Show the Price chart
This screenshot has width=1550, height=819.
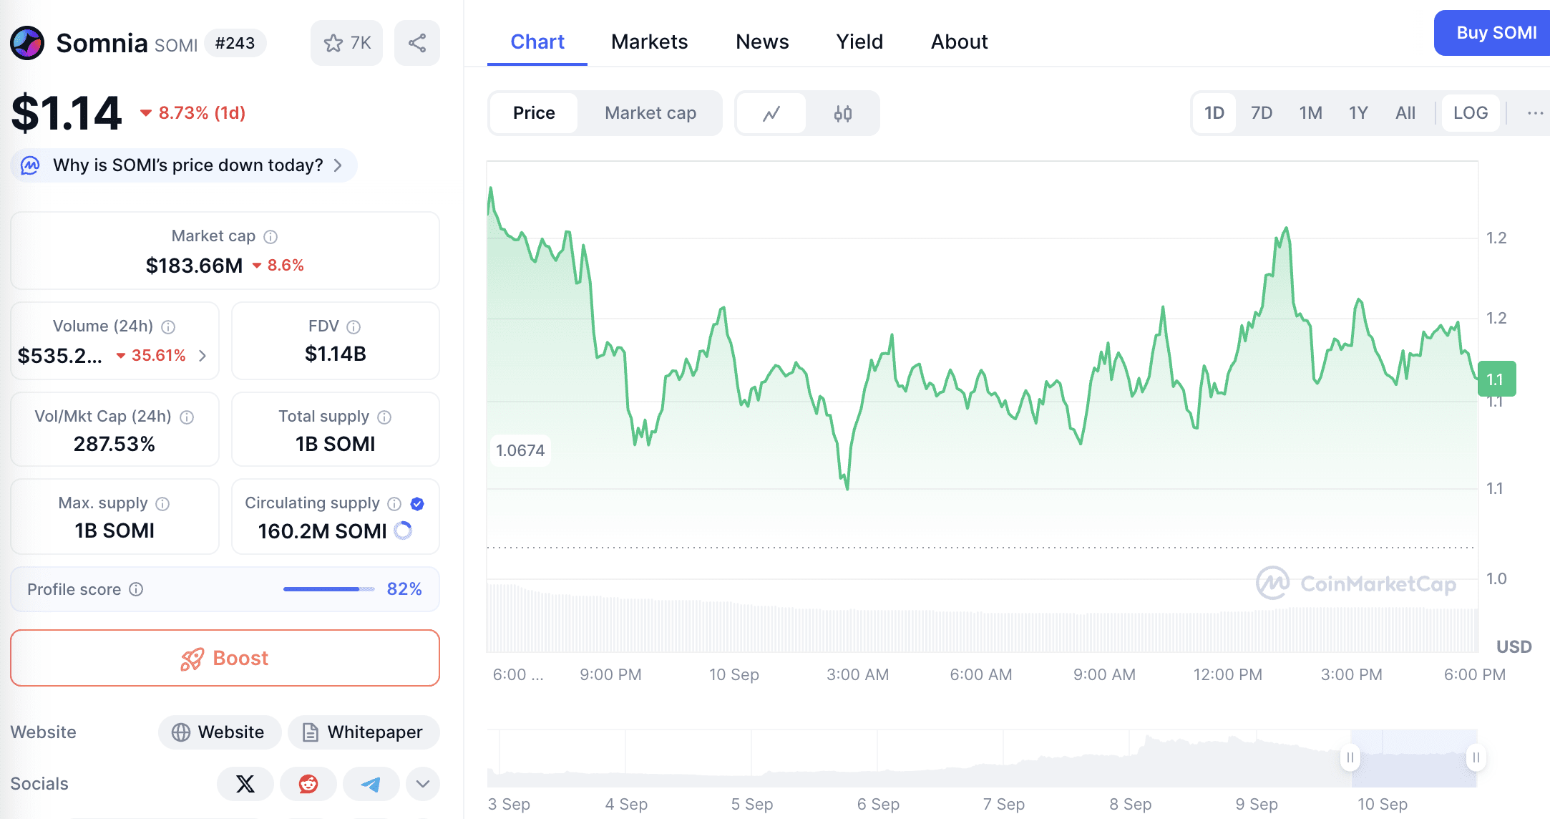pyautogui.click(x=534, y=113)
